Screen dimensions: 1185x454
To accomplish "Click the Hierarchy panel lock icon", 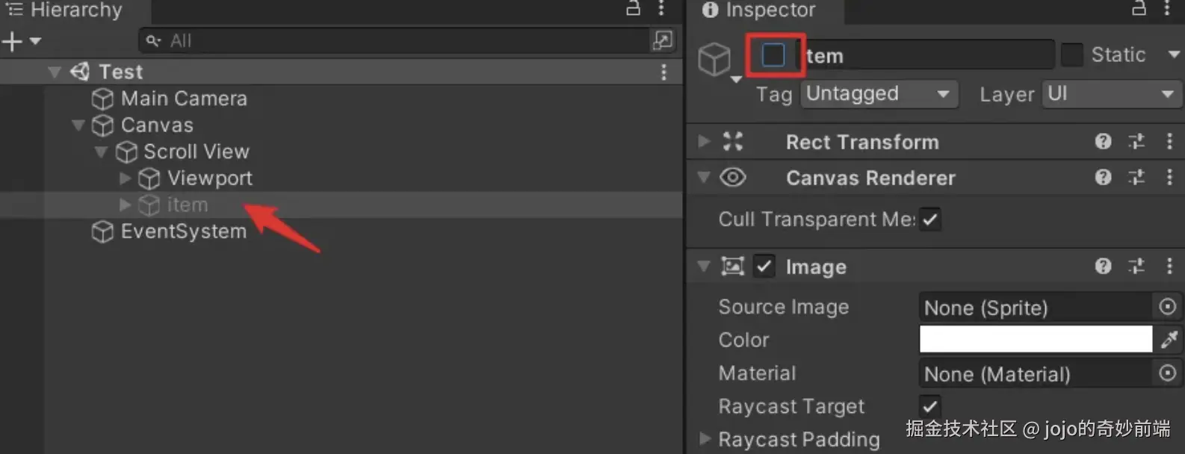I will click(633, 8).
